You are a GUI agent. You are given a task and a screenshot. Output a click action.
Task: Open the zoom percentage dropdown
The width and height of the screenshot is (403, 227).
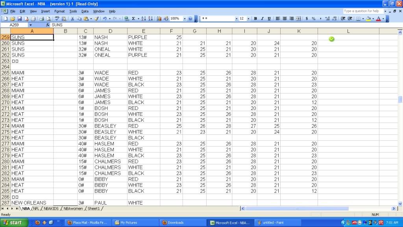click(x=184, y=19)
